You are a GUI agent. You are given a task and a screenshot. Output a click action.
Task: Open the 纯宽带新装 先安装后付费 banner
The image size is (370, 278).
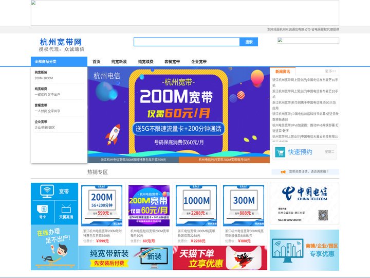pos(125,258)
